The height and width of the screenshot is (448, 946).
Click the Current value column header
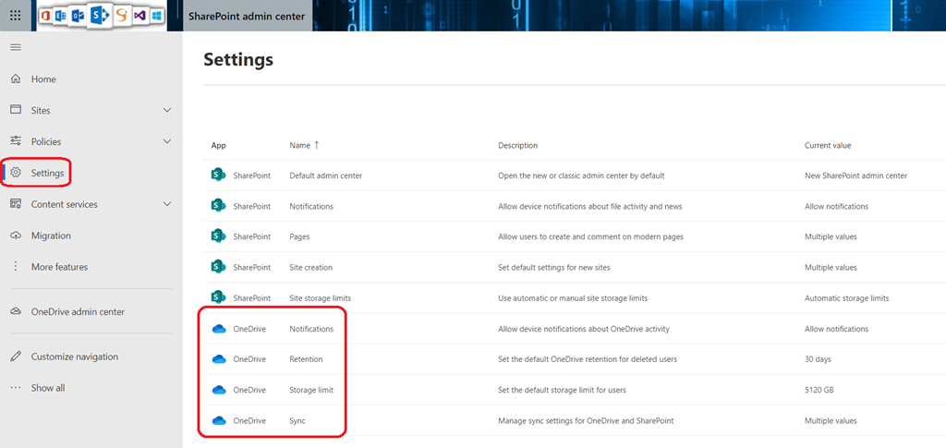828,146
